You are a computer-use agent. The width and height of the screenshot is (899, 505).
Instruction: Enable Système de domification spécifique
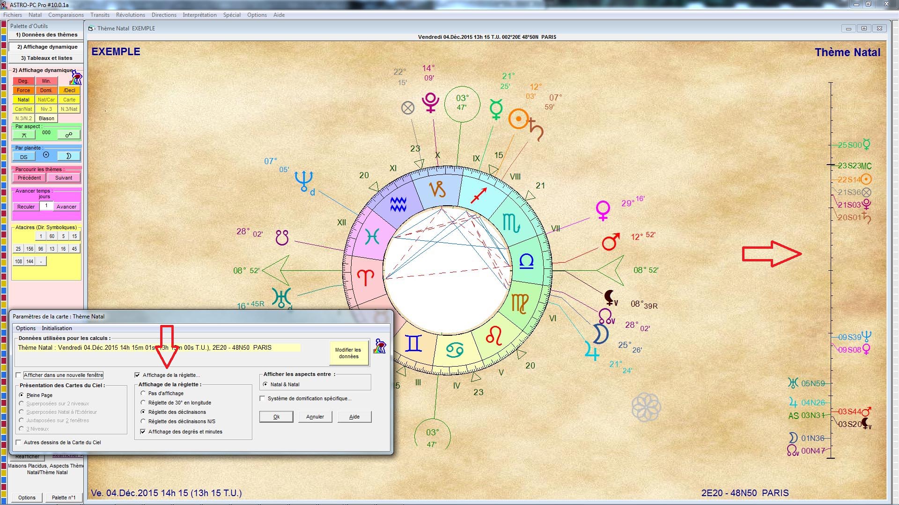point(263,398)
